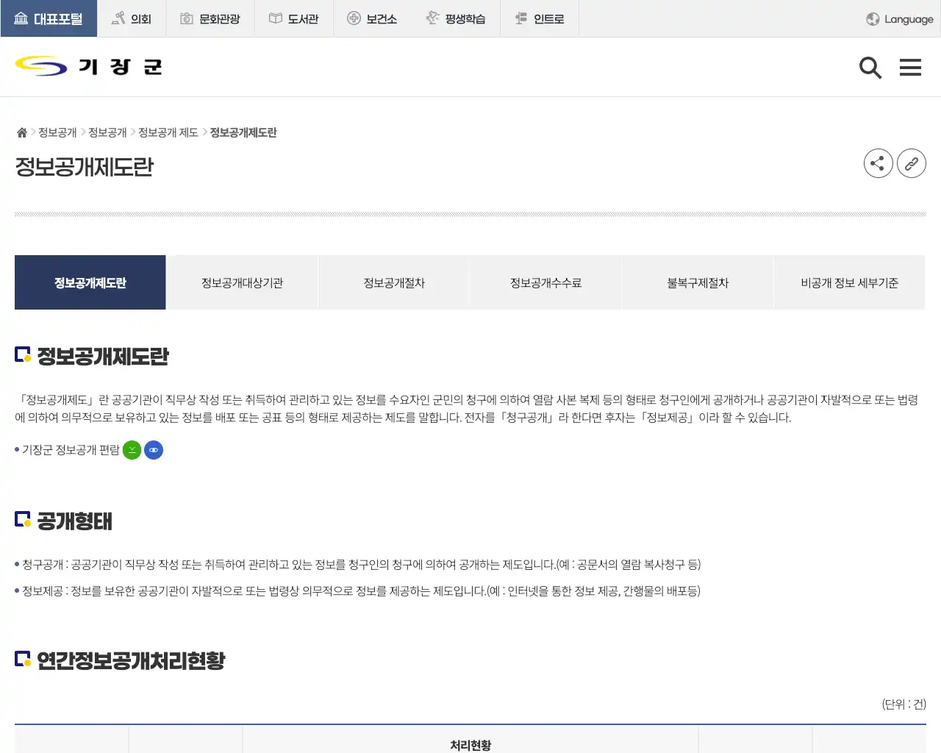Preview the 편람 with the blue eye icon
Screen dimensions: 941x753
coord(154,449)
